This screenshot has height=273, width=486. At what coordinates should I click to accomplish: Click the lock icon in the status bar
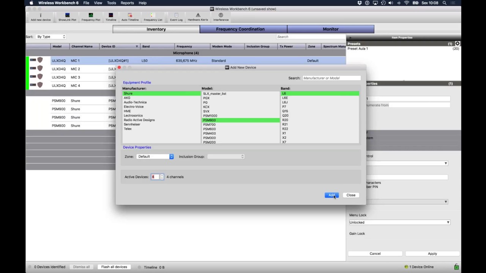pyautogui.click(x=456, y=267)
